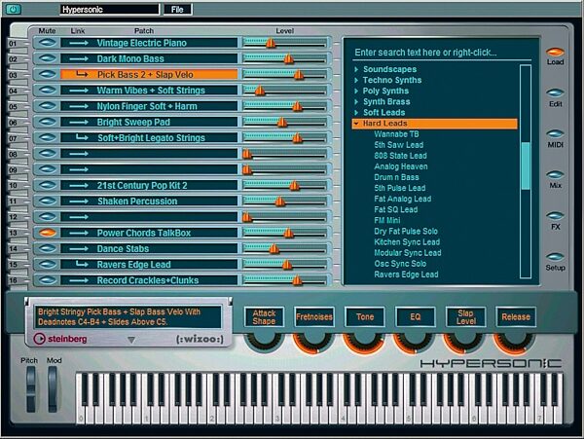584x439 pixels.
Task: Click the Hypersonic name field
Action: [x=109, y=10]
